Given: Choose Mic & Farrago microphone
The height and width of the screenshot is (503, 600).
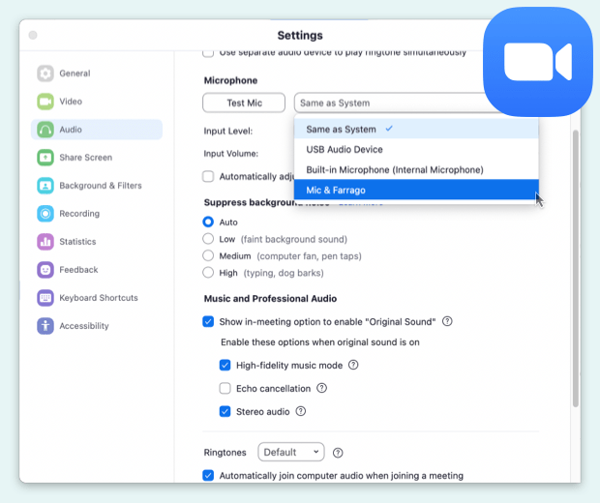Looking at the screenshot, I should coord(416,190).
